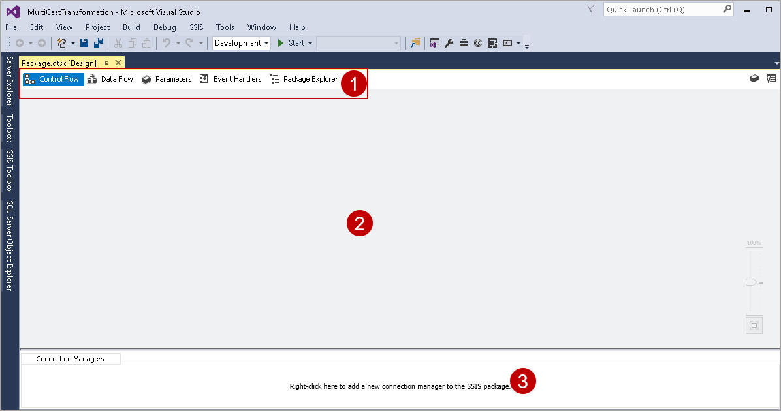Screen dimensions: 781x411
Task: Open the File menu
Action: tap(11, 27)
